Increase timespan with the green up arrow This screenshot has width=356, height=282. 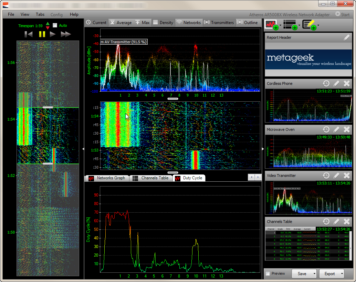[x=48, y=23]
